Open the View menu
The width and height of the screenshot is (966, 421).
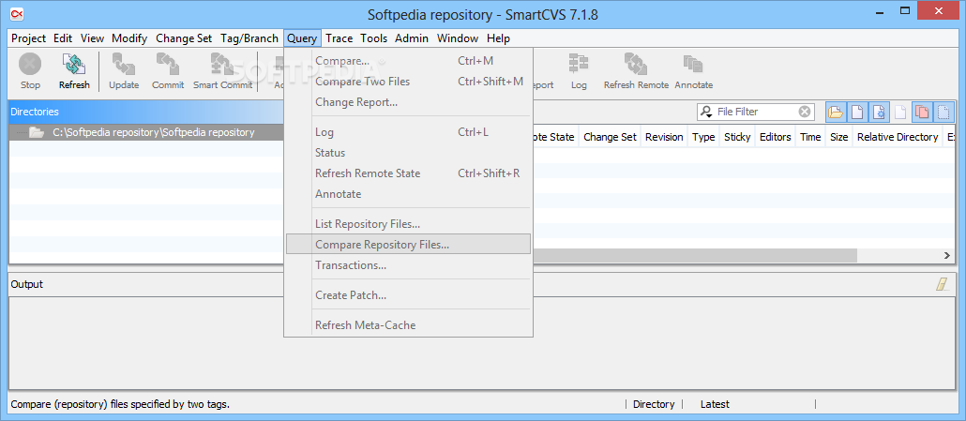click(x=93, y=38)
